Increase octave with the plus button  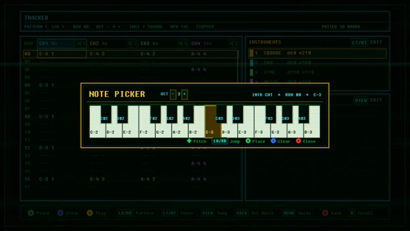click(x=185, y=94)
